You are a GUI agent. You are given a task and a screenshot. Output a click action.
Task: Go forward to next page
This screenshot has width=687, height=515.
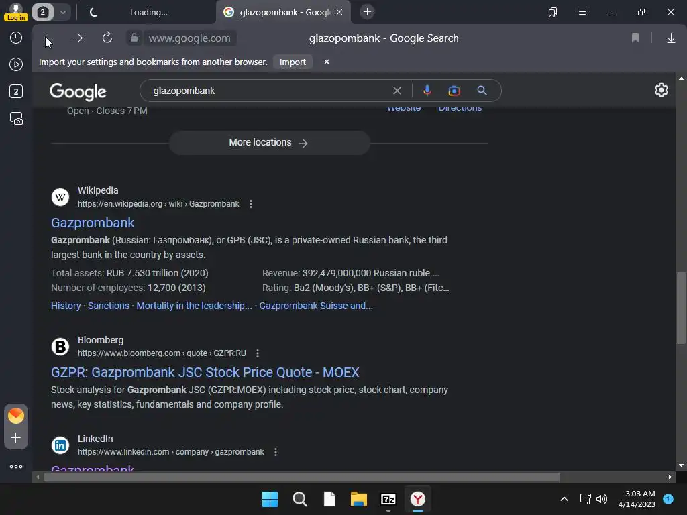[x=78, y=38]
